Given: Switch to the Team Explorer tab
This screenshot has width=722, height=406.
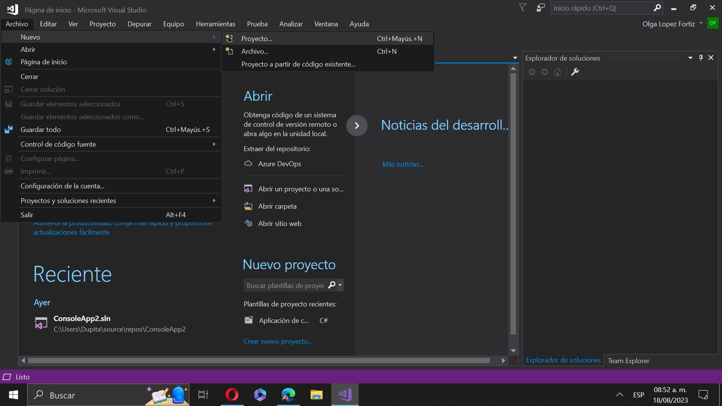Looking at the screenshot, I should (628, 361).
